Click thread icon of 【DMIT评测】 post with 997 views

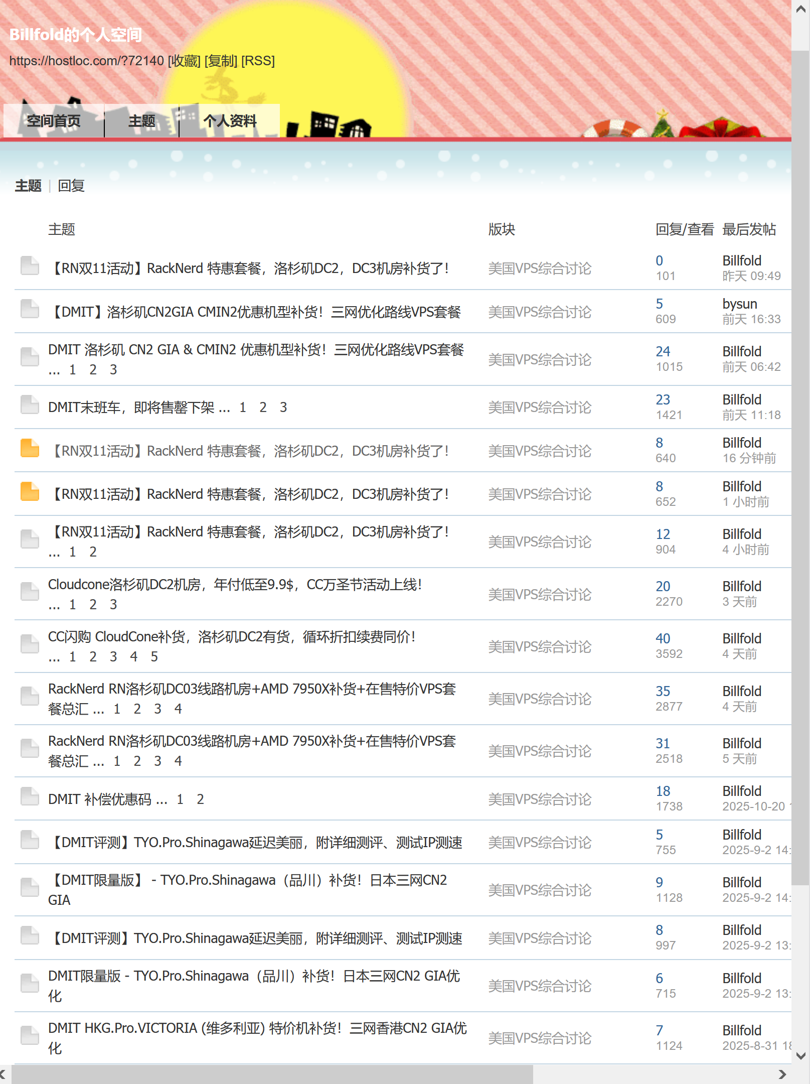coord(30,935)
